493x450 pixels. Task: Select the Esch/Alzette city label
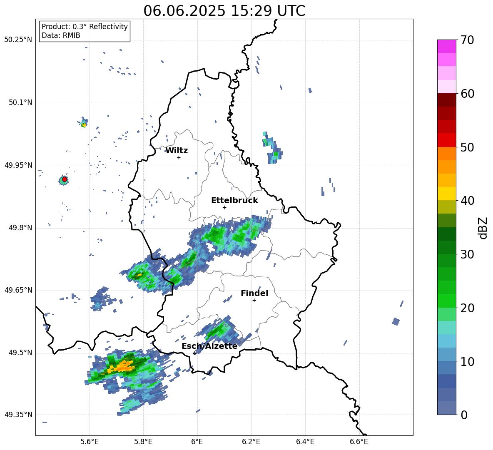tap(209, 346)
